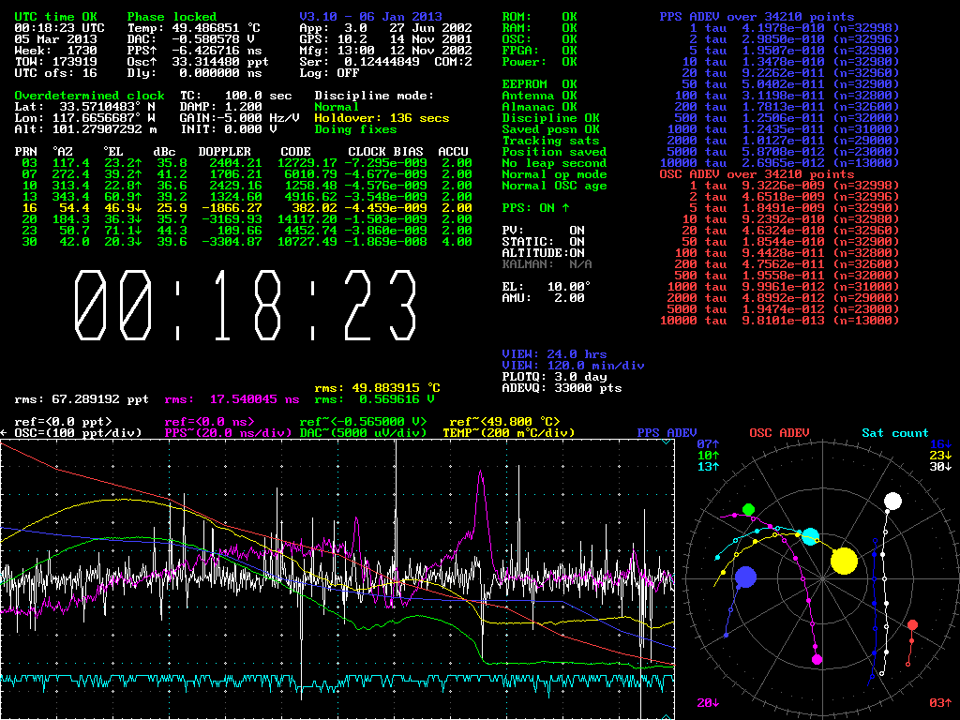Image resolution: width=960 pixels, height=720 pixels.
Task: Click the 'Normal OSC age' status line
Action: tap(554, 186)
